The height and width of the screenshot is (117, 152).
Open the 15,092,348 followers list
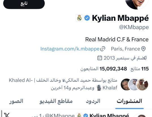[104, 69]
